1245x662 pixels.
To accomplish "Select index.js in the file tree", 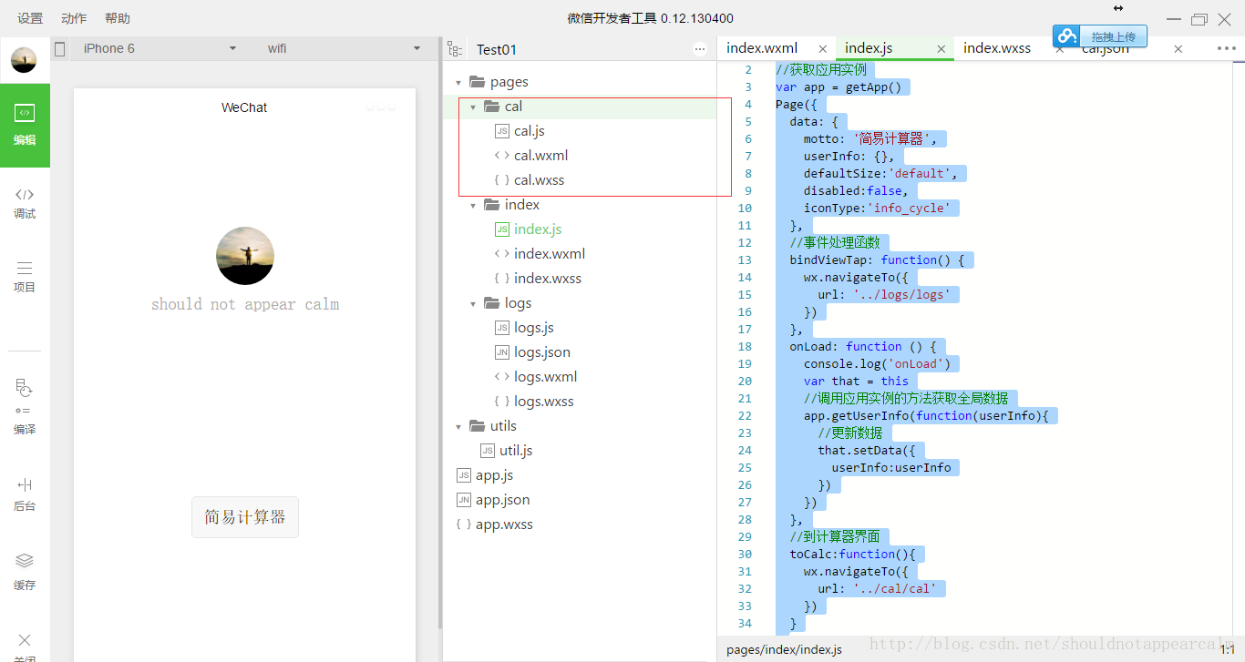I will (538, 229).
